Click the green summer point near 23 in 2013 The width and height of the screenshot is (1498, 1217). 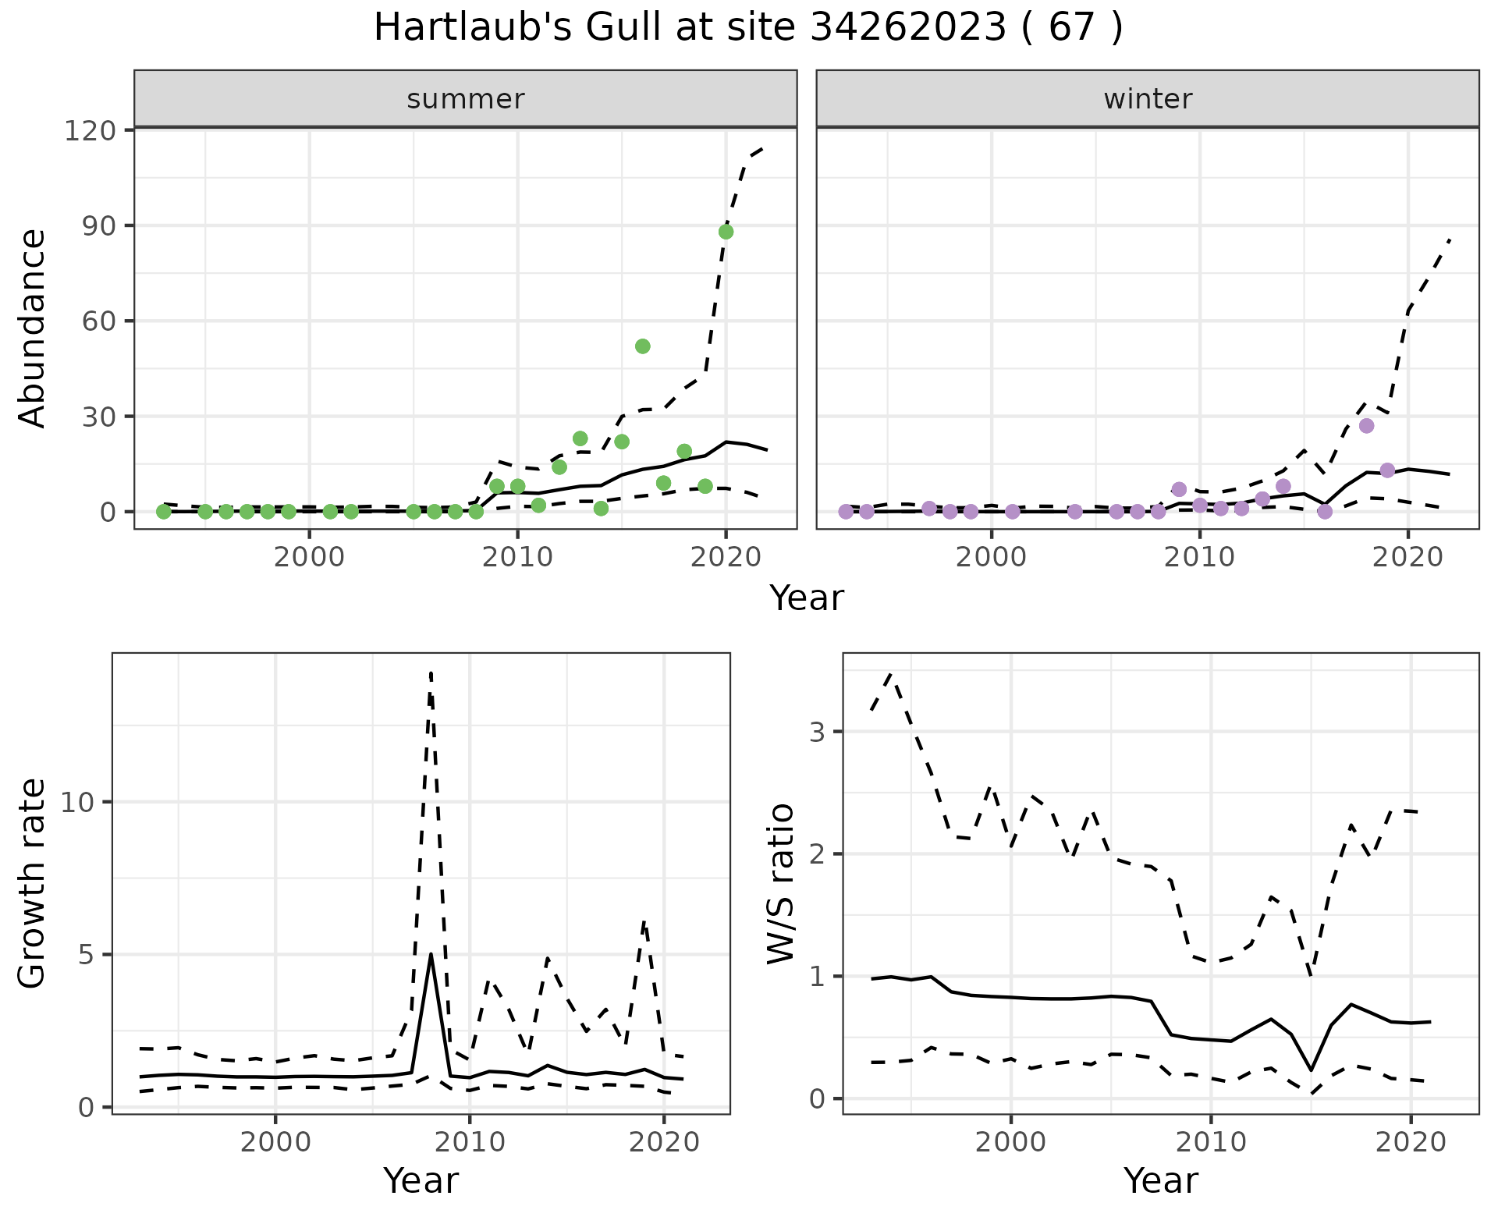pyautogui.click(x=580, y=438)
